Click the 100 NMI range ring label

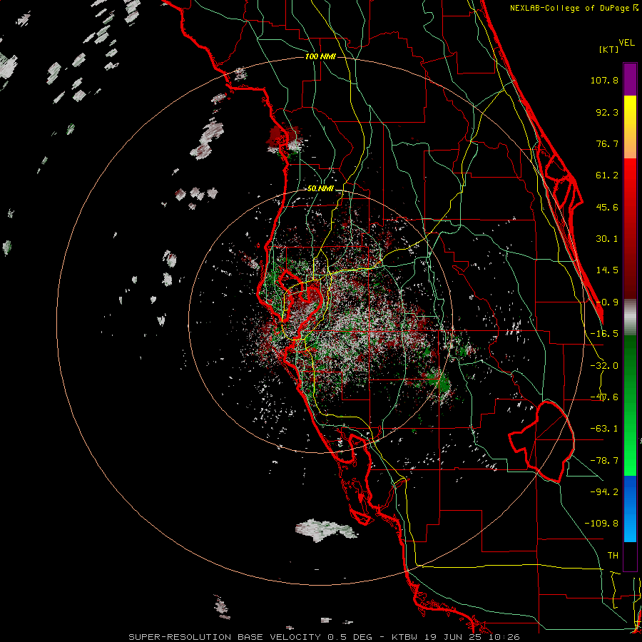point(320,56)
